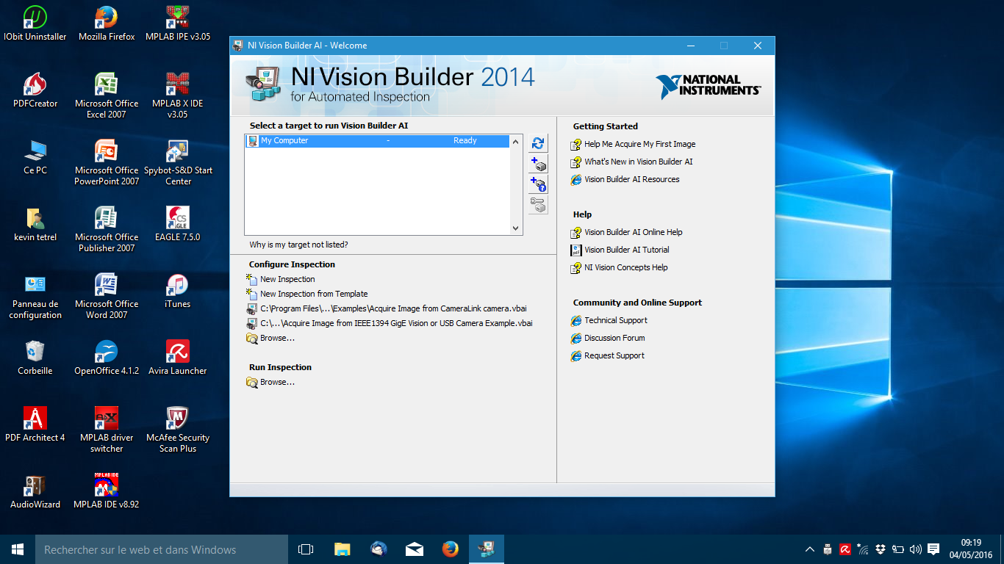Viewport: 1004px width, 564px height.
Task: Select My Computer target row
Action: pyautogui.click(x=377, y=141)
